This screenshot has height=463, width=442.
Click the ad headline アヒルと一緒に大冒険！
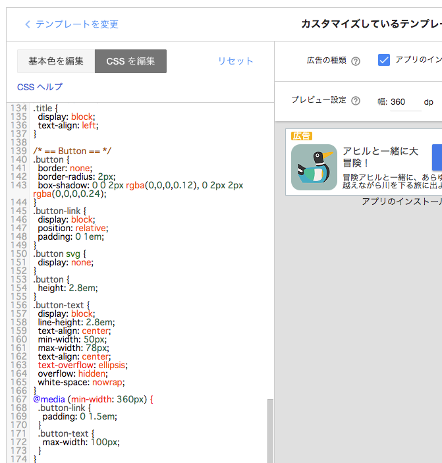(x=380, y=157)
